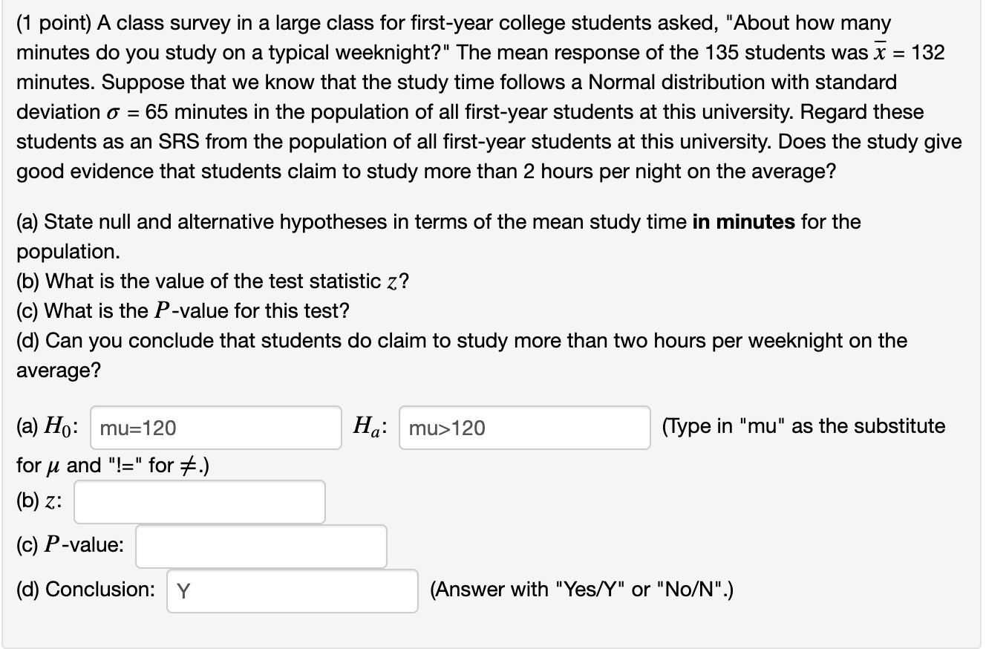
Task: Click the Ha alternative hypothesis input field
Action: 524,428
